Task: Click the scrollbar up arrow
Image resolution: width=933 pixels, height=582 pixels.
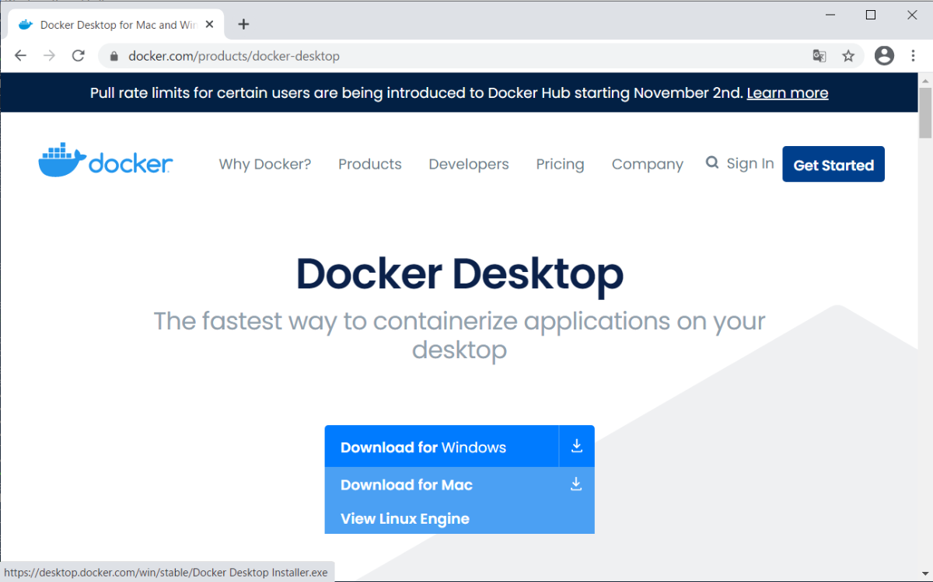Action: click(x=925, y=80)
